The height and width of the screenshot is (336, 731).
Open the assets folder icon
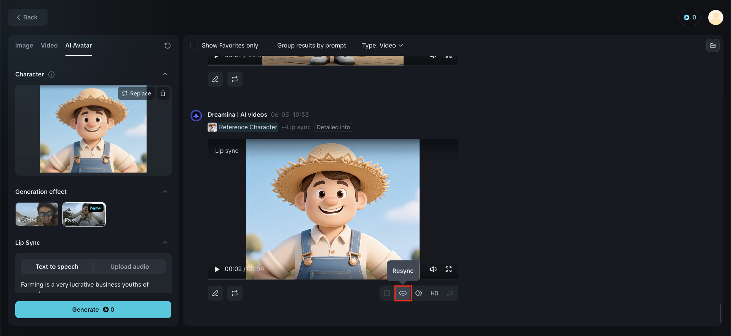point(713,46)
